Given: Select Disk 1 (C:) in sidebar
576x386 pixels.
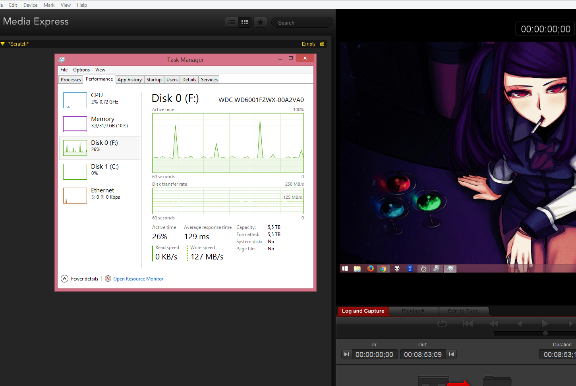Looking at the screenshot, I should (100, 172).
